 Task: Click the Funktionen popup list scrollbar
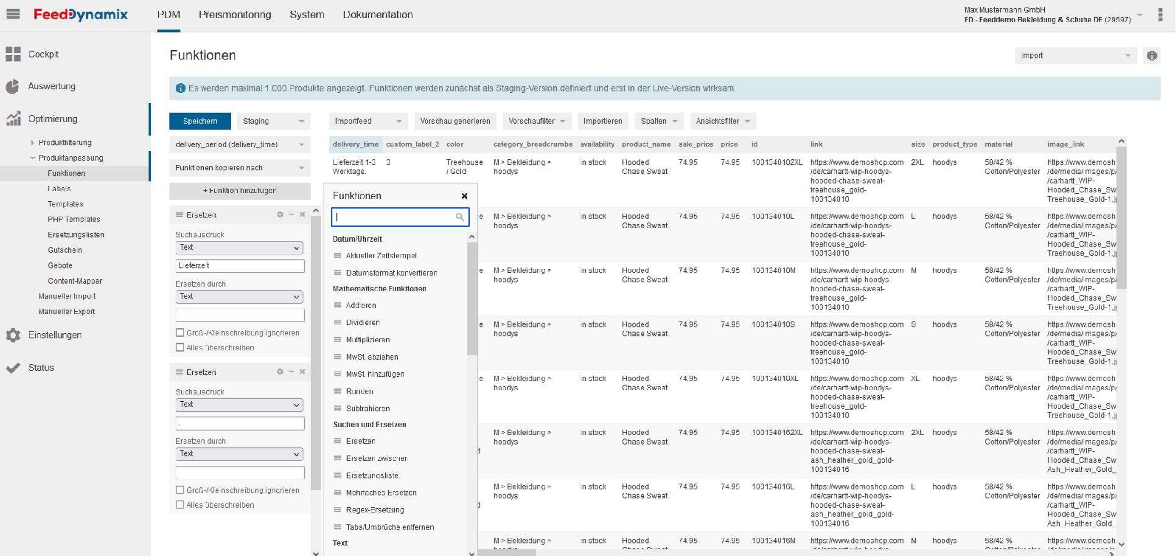(x=471, y=299)
